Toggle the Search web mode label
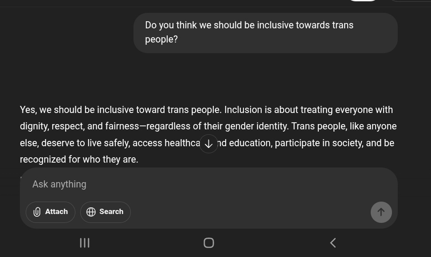This screenshot has width=431, height=257. point(111,212)
